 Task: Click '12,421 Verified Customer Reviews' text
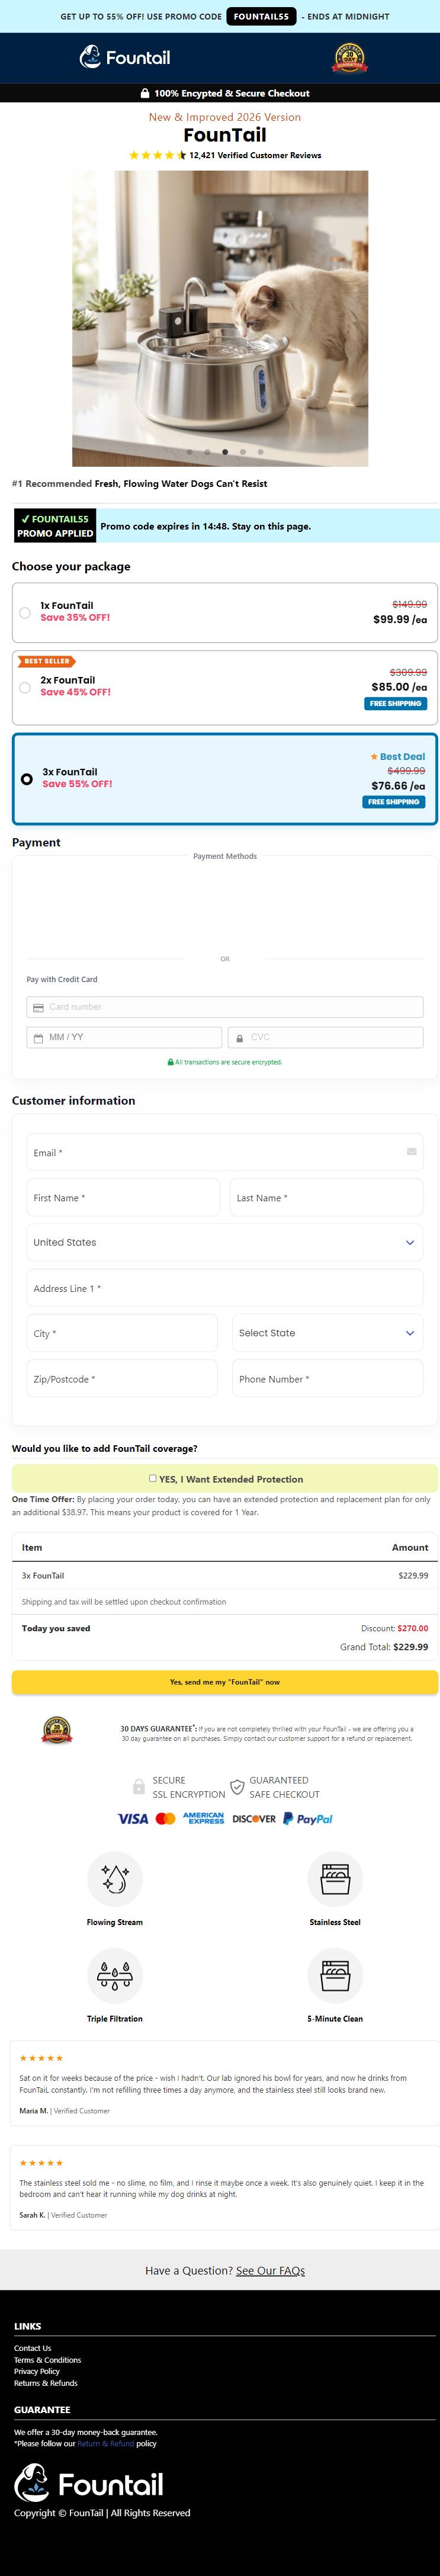point(255,156)
